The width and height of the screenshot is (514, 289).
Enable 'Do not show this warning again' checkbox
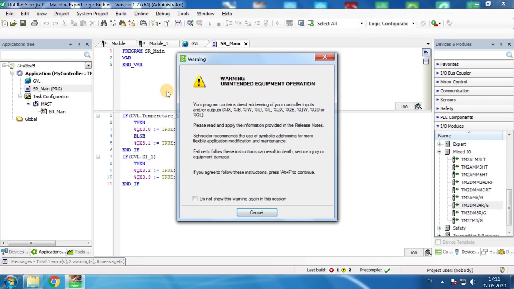[x=195, y=199]
